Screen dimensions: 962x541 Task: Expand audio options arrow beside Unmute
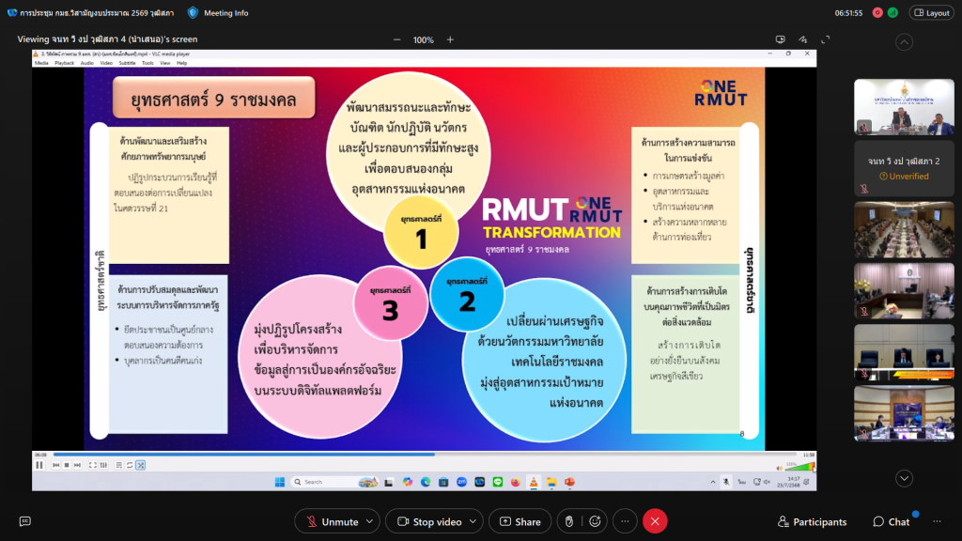[371, 521]
